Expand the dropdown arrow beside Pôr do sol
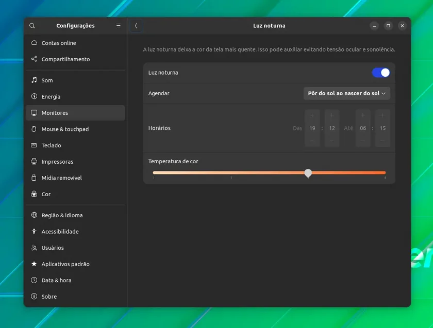 384,94
